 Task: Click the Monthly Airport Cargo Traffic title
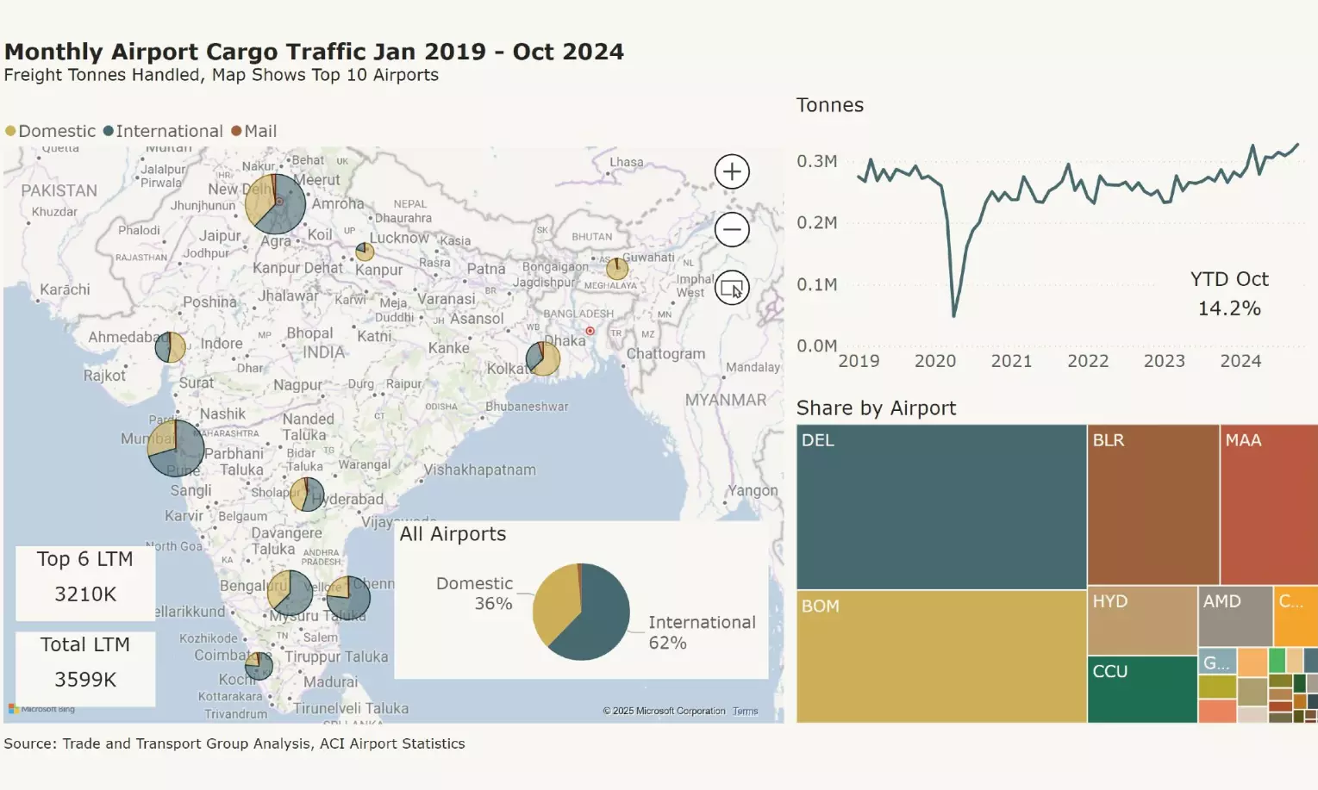tap(314, 52)
